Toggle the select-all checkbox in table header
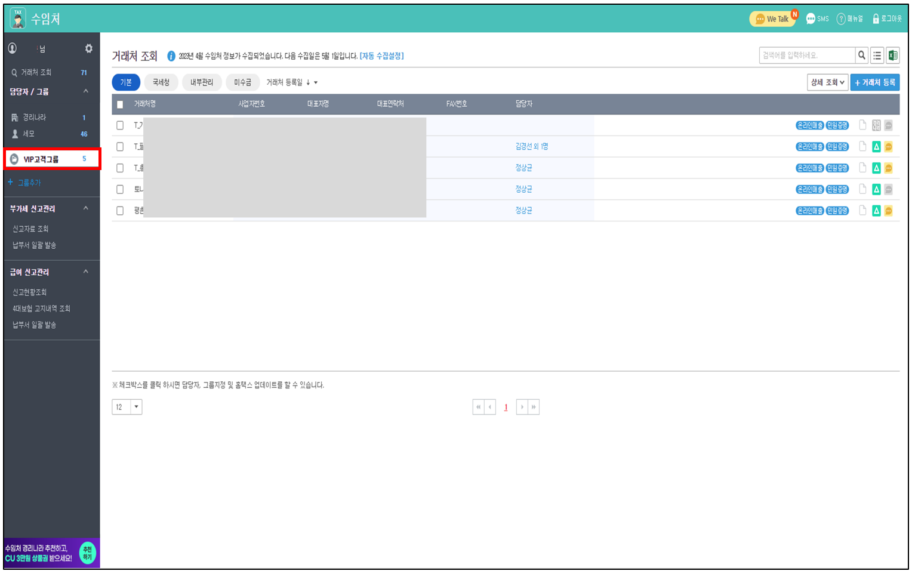The width and height of the screenshot is (912, 574). tap(120, 104)
